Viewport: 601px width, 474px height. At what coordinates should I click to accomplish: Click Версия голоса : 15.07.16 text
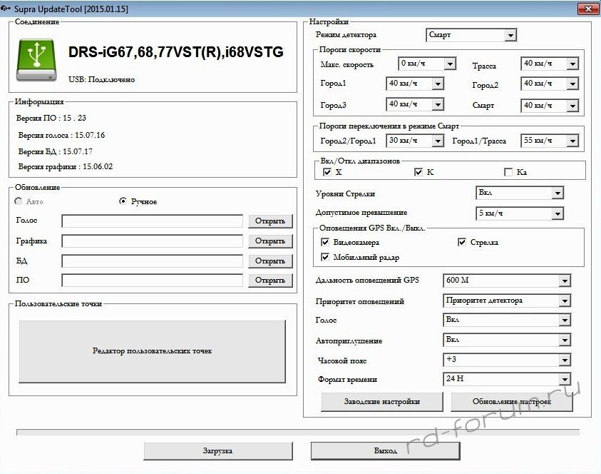pos(61,135)
